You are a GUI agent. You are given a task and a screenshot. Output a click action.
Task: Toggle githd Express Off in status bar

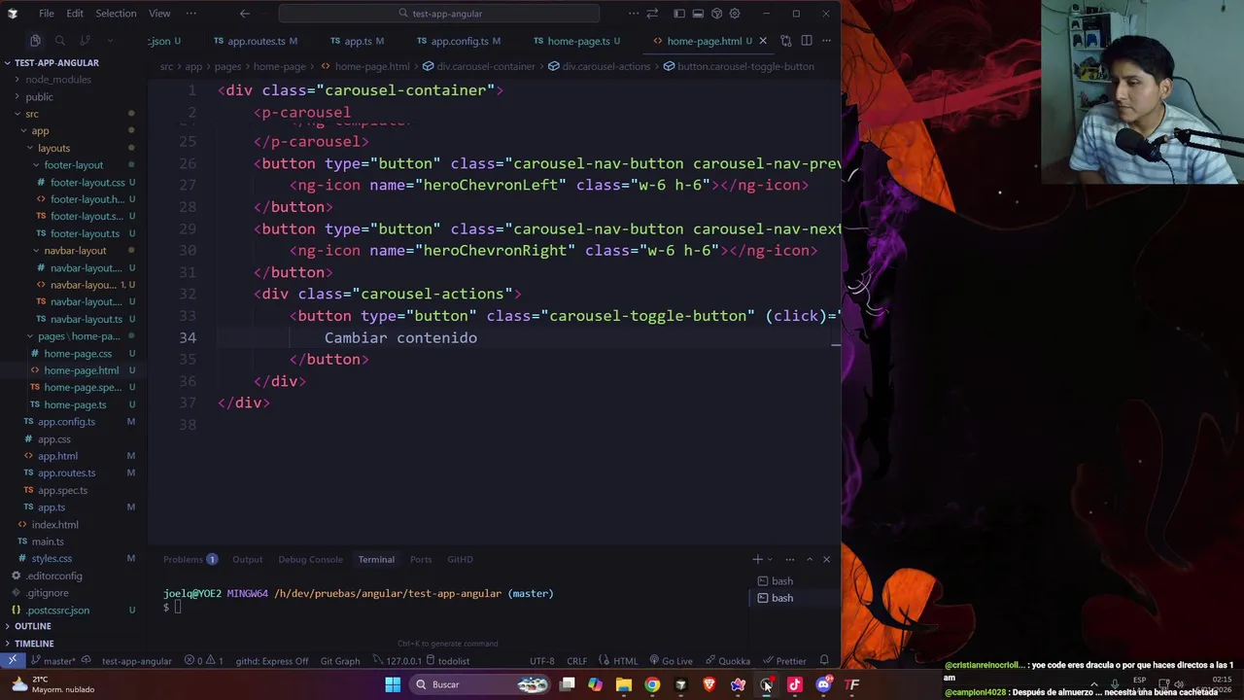(x=271, y=661)
